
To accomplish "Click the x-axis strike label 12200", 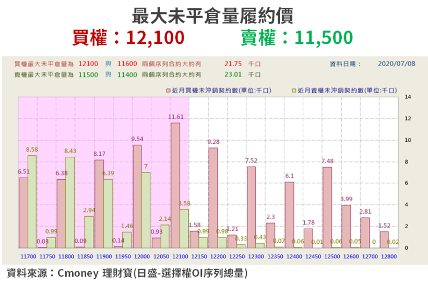I will pos(218,257).
